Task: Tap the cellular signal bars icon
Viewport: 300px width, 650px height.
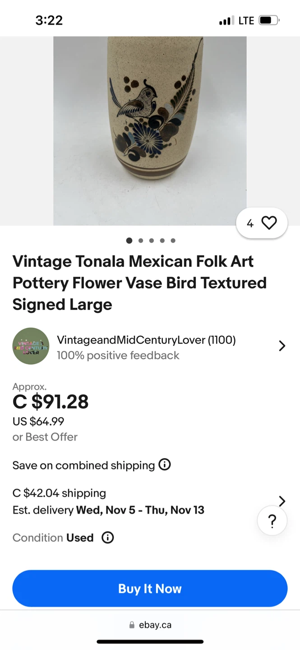Action: click(x=226, y=20)
